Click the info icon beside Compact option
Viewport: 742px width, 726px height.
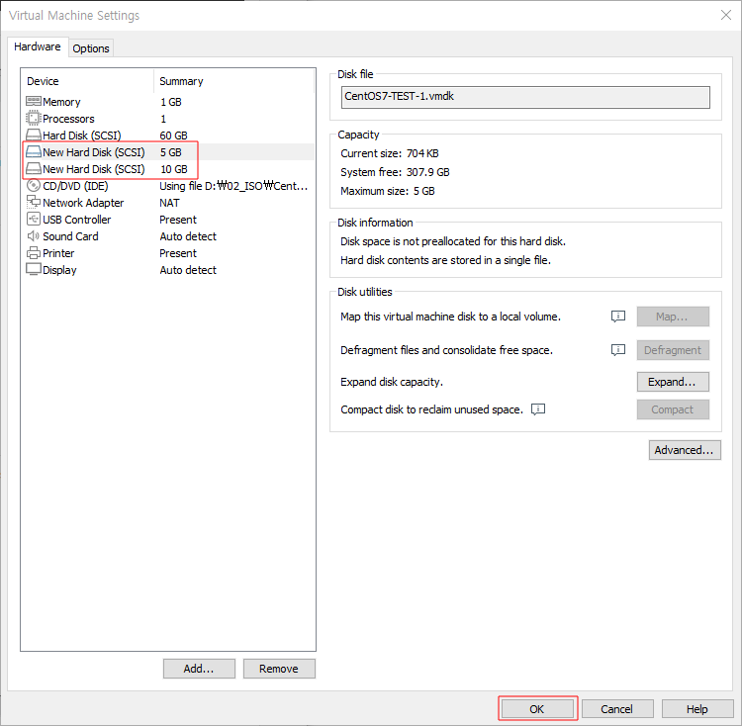coord(538,409)
